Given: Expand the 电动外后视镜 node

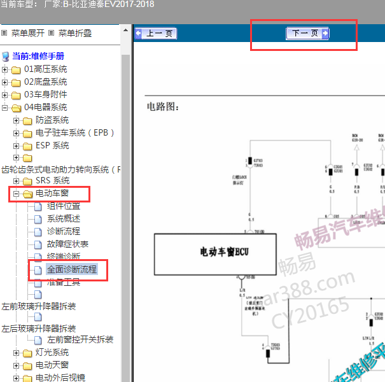Looking at the screenshot, I should pyautogui.click(x=16, y=379).
